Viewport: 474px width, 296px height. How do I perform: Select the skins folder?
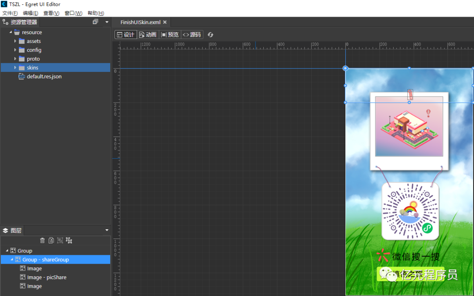[x=56, y=68]
